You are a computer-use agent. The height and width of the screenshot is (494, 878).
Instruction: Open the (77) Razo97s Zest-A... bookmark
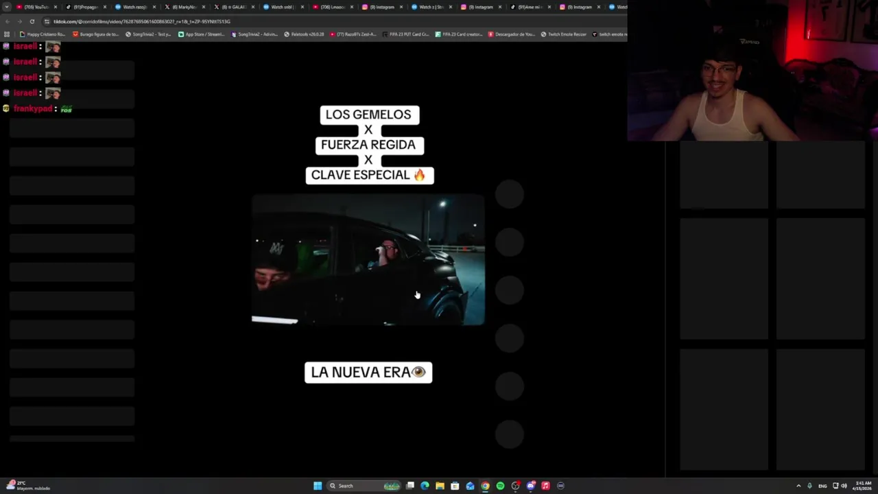tap(353, 34)
